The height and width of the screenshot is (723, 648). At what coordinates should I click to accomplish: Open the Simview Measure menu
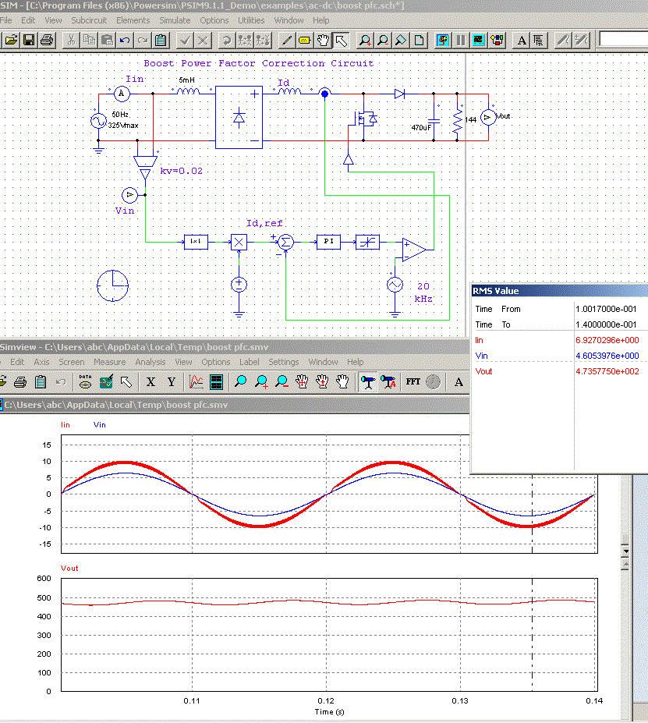(110, 362)
